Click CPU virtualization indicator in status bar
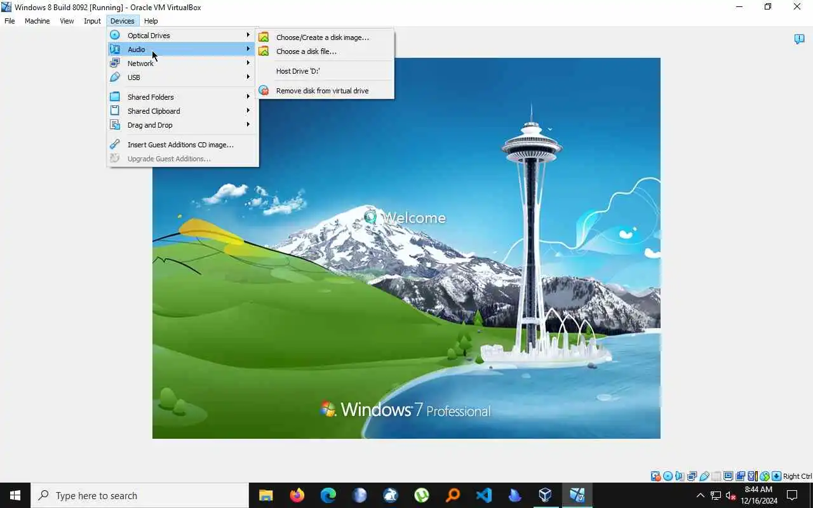813x508 pixels. 752,476
